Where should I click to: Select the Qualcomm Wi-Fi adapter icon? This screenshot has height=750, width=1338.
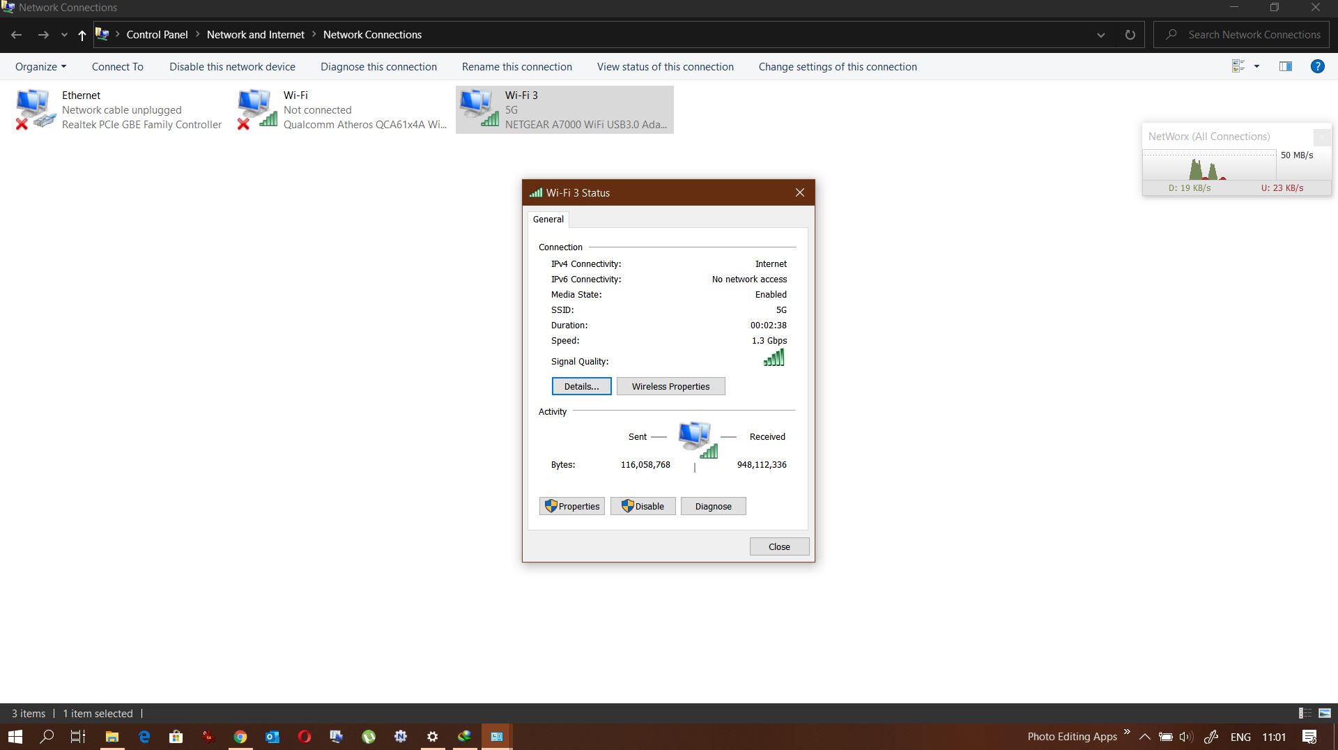click(x=256, y=109)
